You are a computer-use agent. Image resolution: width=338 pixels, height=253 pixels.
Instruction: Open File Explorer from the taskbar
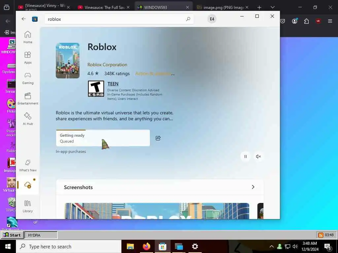click(130, 246)
